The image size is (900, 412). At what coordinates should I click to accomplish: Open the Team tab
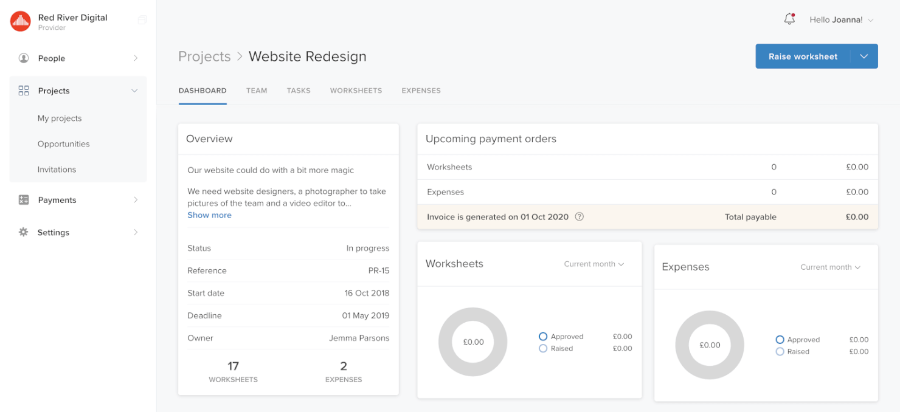pos(257,90)
